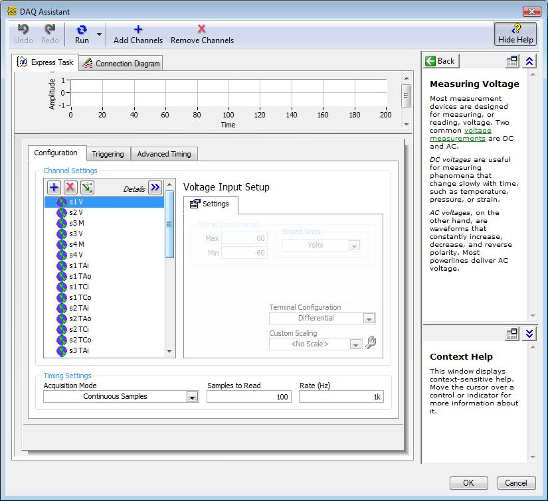Click the Min signal input range field

click(x=244, y=253)
